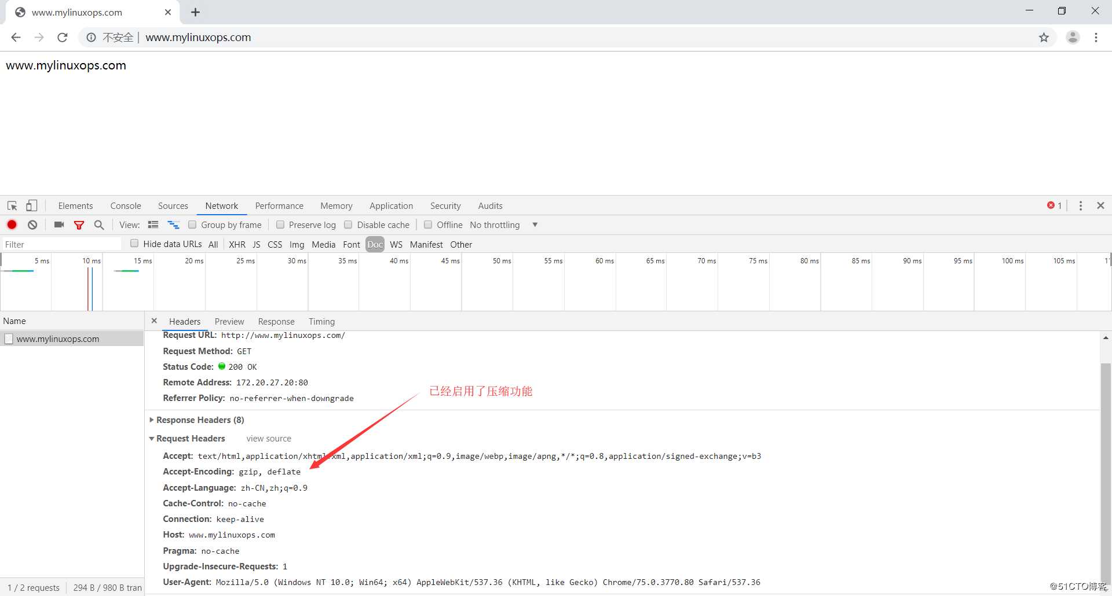Filter requests by Font
This screenshot has height=596, width=1112.
352,245
